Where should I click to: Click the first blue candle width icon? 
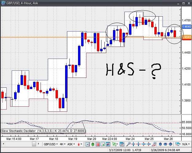pos(160,144)
